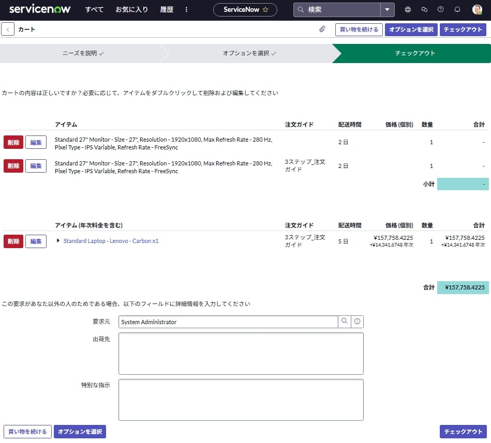491x443 pixels.
Task: Click the 特別な指示 text area
Action: 241,400
